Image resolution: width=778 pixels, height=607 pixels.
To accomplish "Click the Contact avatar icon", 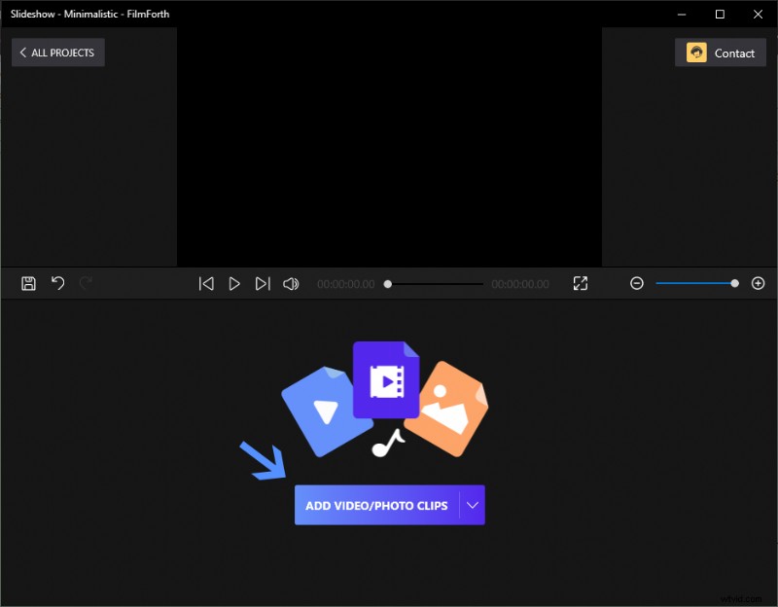I will (698, 53).
